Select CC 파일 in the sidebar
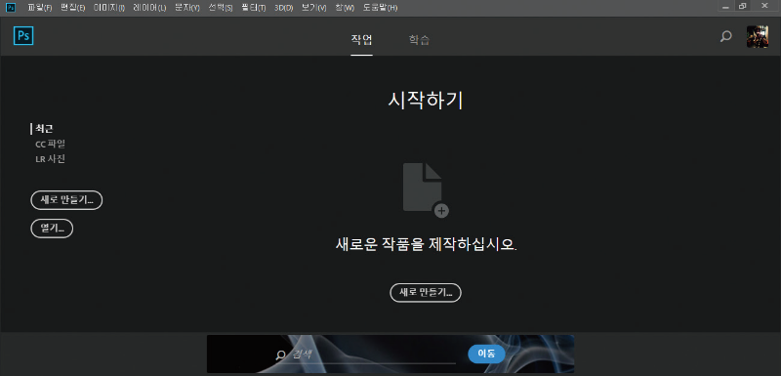The image size is (781, 376). click(x=50, y=144)
